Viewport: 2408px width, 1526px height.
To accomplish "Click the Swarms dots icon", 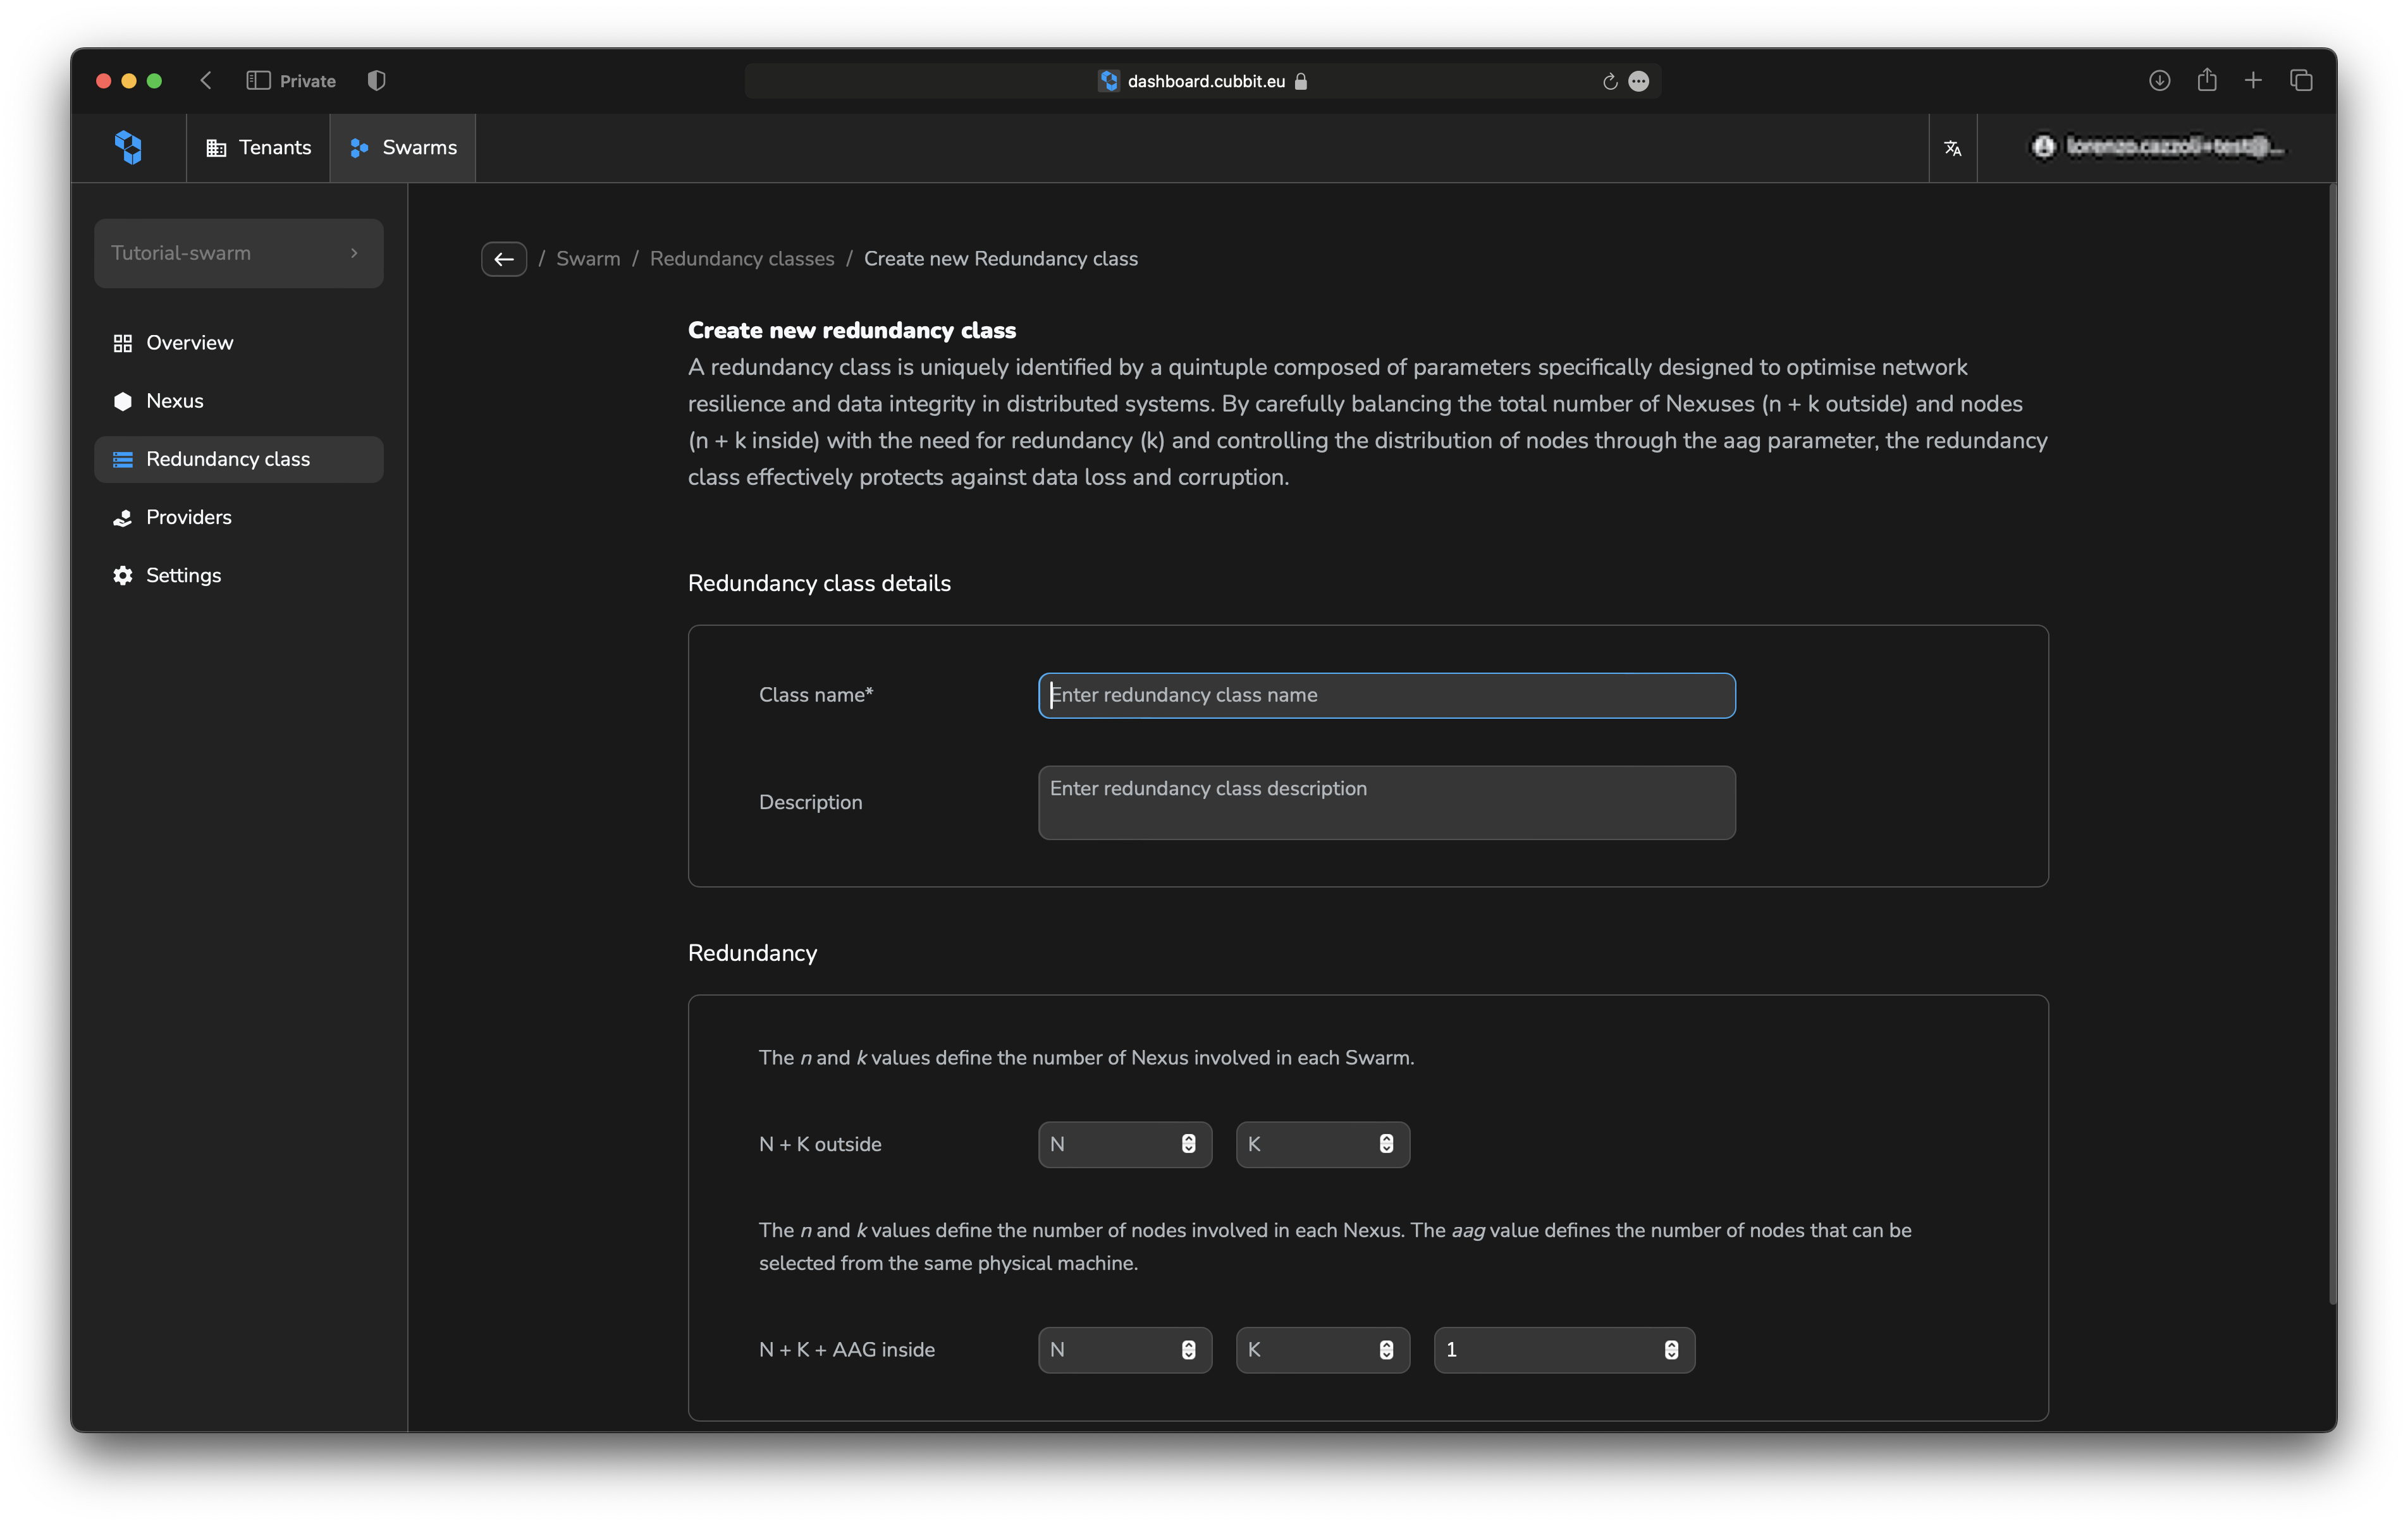I will [x=359, y=148].
